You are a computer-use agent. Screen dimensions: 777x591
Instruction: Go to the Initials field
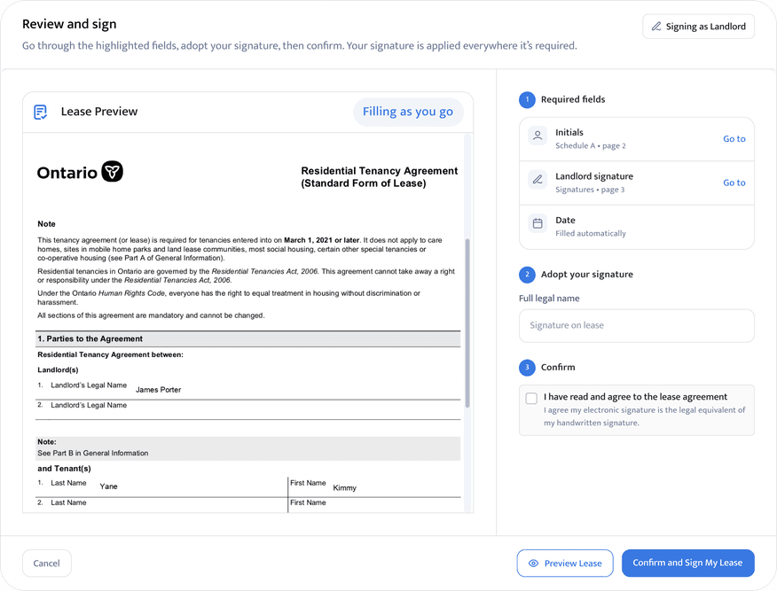(x=734, y=139)
